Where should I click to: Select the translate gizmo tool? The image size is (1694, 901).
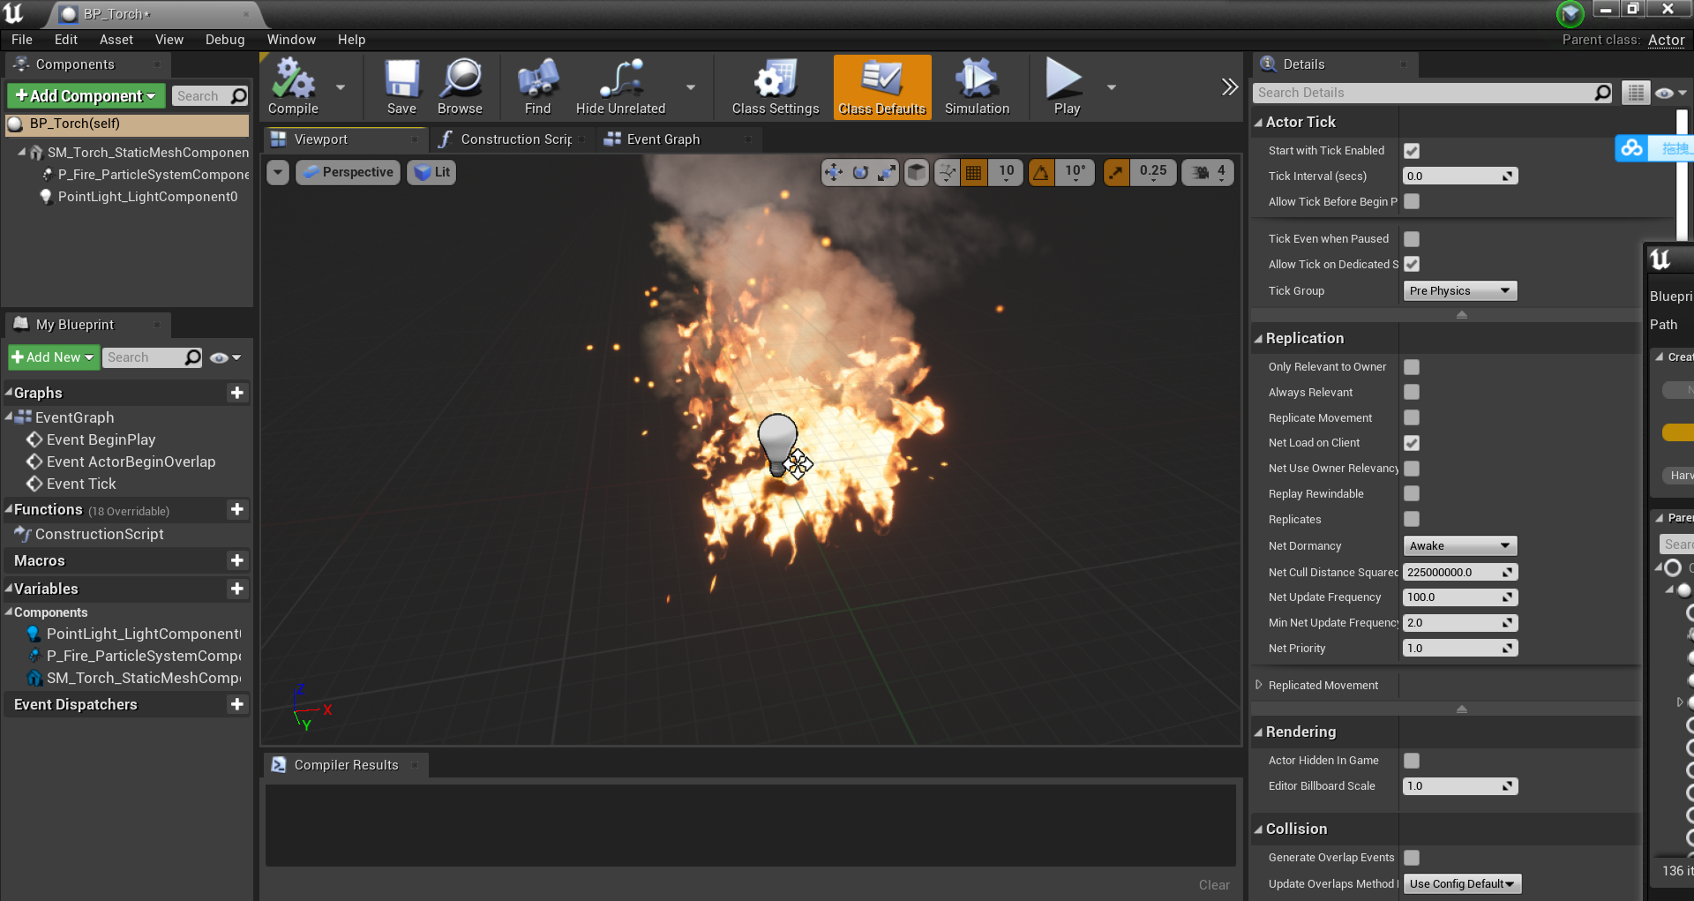pos(833,172)
